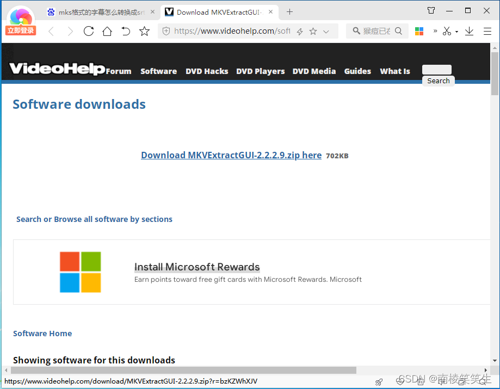Open the browser hamburger menu
Viewport: 500px width, 389px height.
click(487, 31)
